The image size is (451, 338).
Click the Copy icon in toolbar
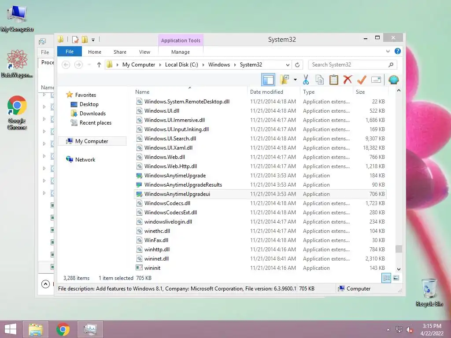320,80
